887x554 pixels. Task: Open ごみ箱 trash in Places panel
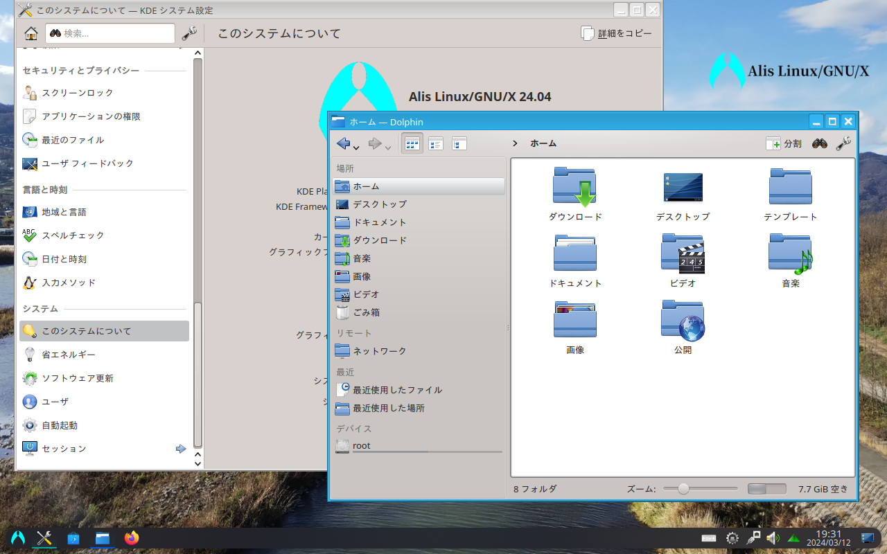pos(419,312)
